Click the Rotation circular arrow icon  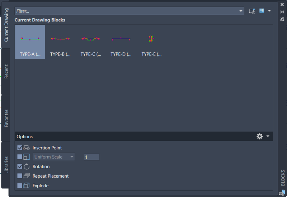27,167
